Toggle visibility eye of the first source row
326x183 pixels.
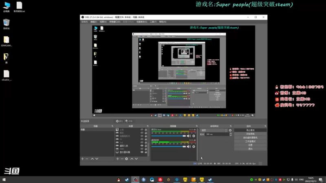[x=142, y=130]
